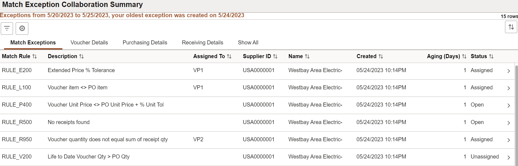Select the RULE_R950 exception row
Viewport: 518px width, 166px height.
(x=257, y=140)
